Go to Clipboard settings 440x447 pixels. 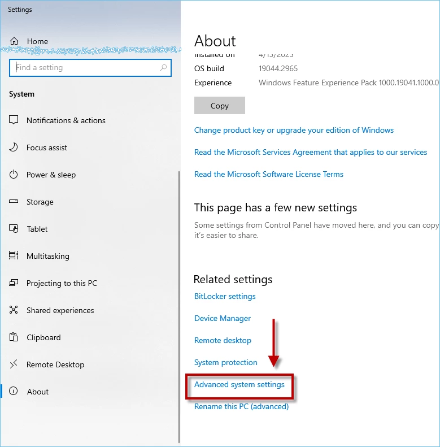point(43,337)
